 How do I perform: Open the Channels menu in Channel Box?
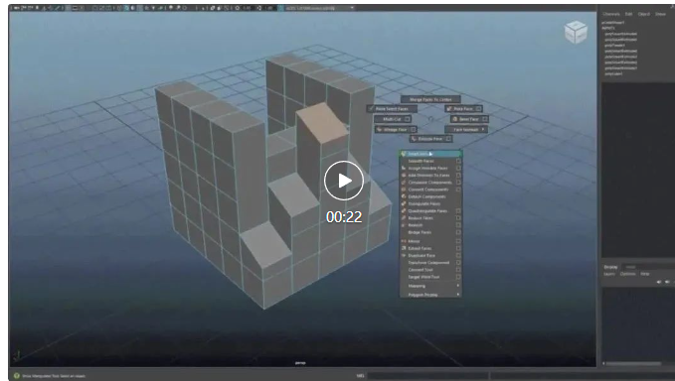point(611,14)
